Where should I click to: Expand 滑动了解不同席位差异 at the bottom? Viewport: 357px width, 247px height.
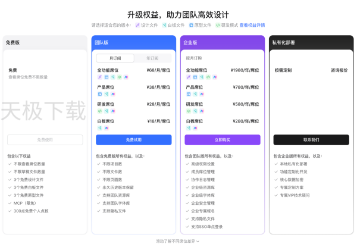[178, 241]
